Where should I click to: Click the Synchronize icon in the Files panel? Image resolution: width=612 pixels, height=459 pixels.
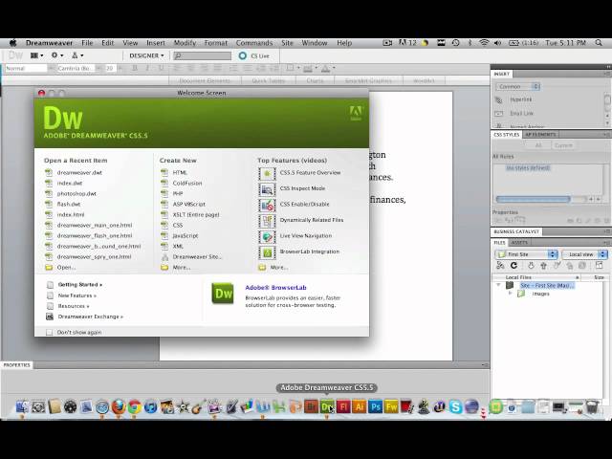[582, 266]
